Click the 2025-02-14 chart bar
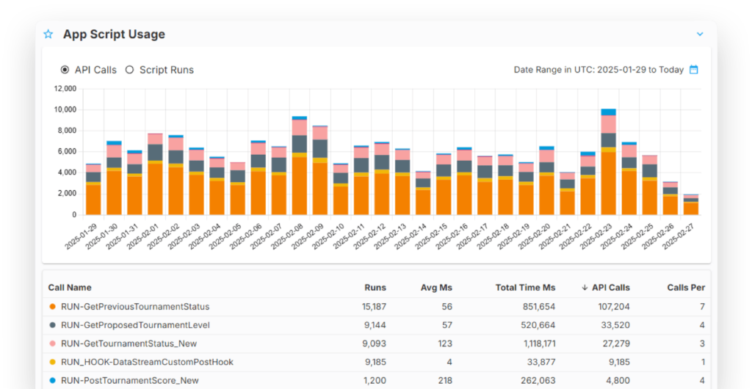The image size is (752, 389). point(423,192)
